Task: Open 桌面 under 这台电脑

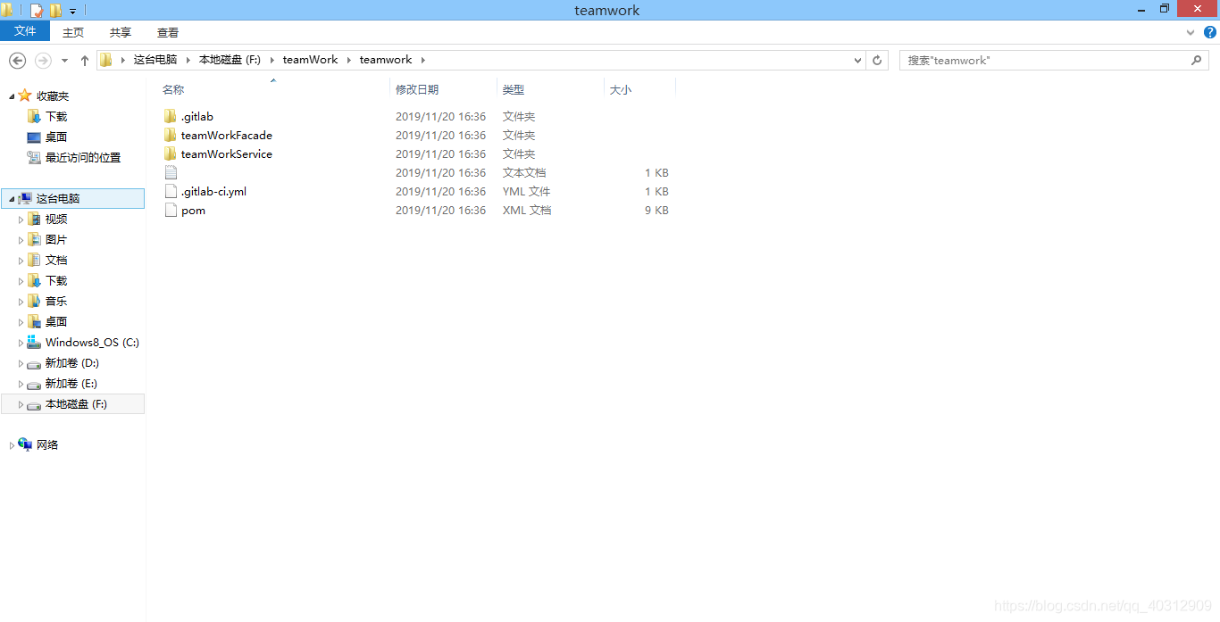Action: [56, 322]
